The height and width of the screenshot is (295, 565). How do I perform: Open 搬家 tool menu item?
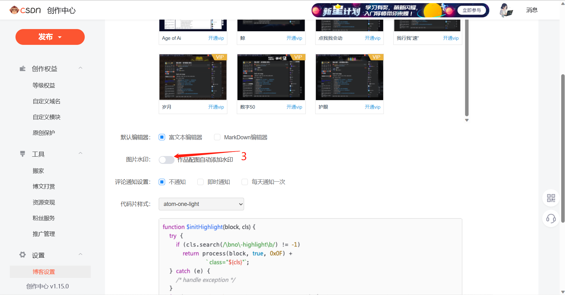pos(38,171)
